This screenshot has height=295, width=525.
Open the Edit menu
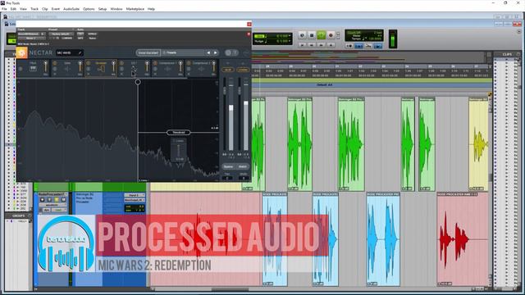[x=13, y=9]
